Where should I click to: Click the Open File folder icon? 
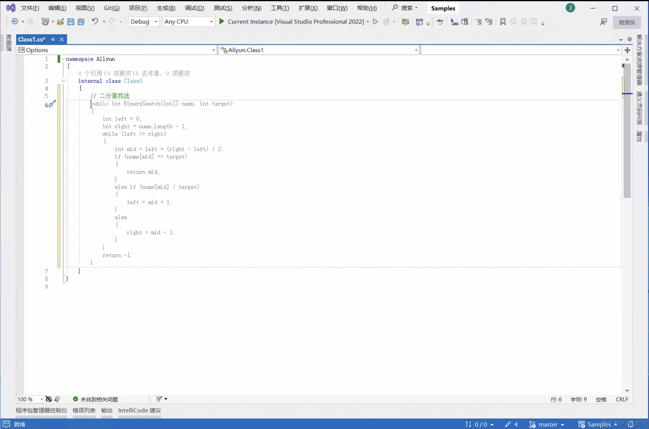(x=60, y=22)
